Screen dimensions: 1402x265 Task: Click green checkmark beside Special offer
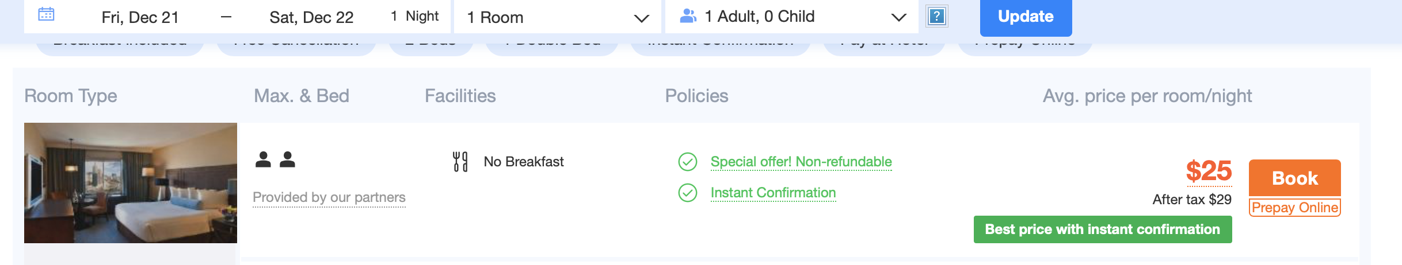click(688, 162)
